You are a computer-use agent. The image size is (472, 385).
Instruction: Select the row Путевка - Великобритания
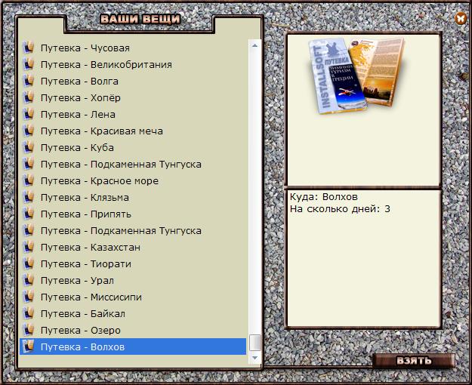coord(133,65)
